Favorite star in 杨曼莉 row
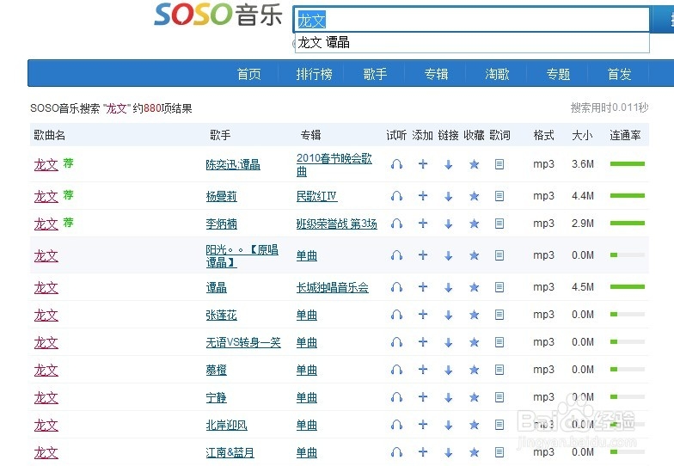 (475, 196)
